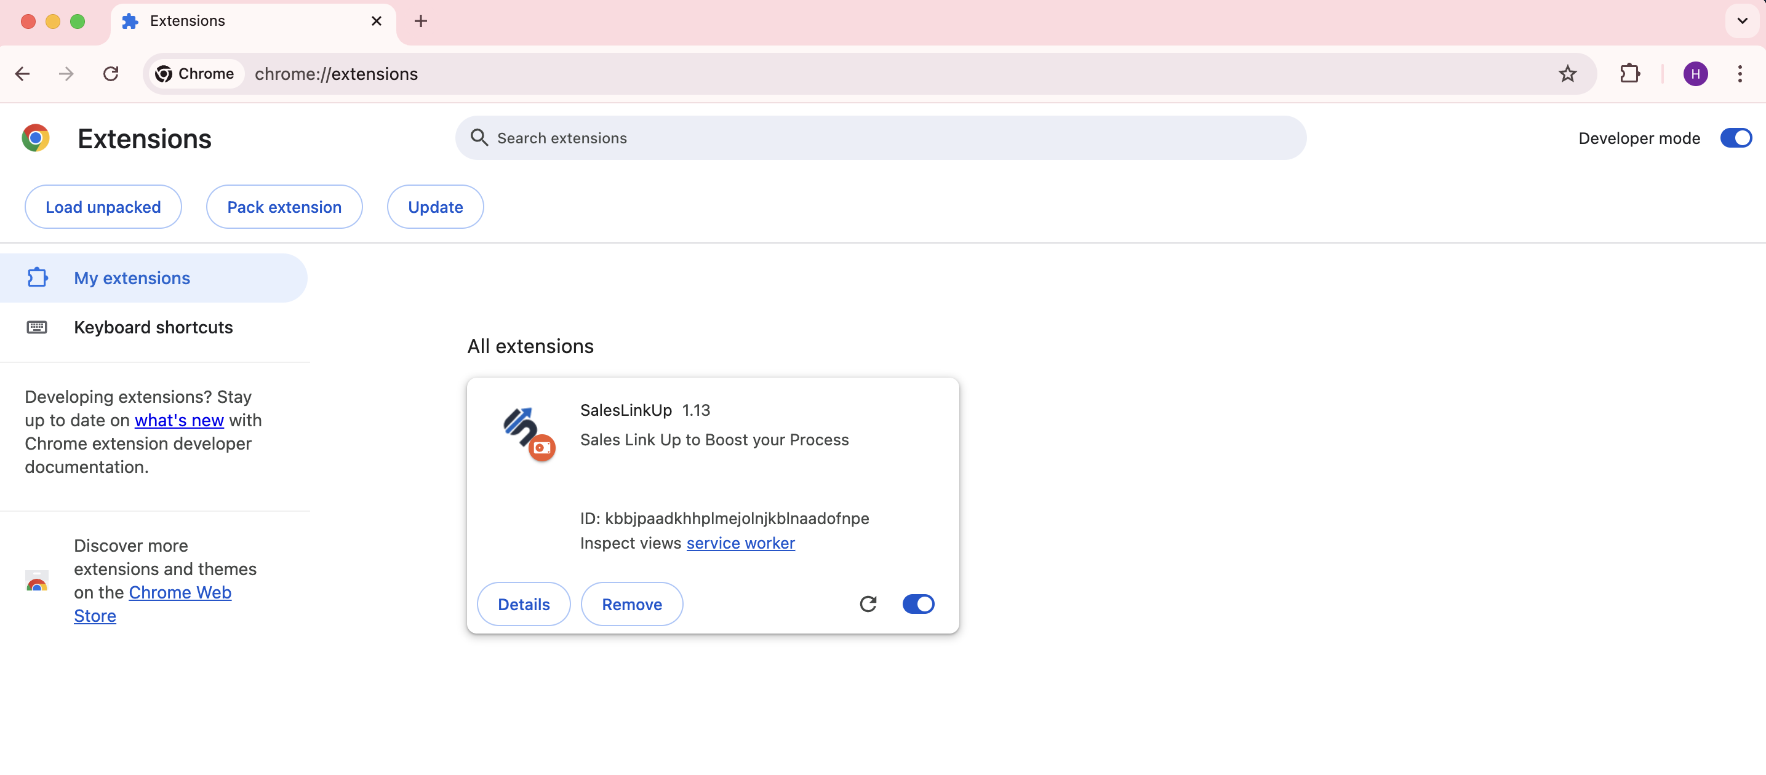Open the service worker inspect link
1766x775 pixels.
click(x=740, y=542)
